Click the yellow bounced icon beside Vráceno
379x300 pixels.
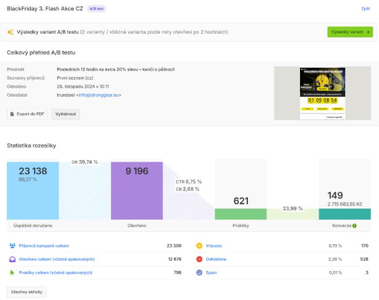click(199, 246)
